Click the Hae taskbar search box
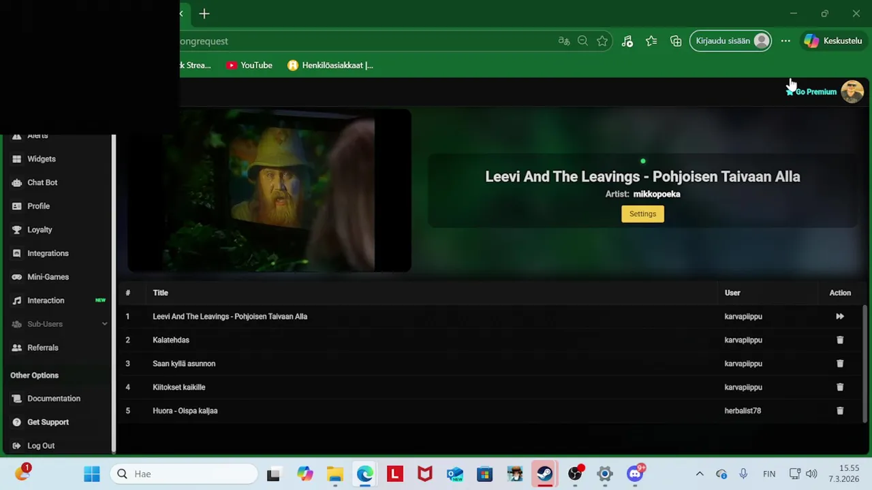 184,474
